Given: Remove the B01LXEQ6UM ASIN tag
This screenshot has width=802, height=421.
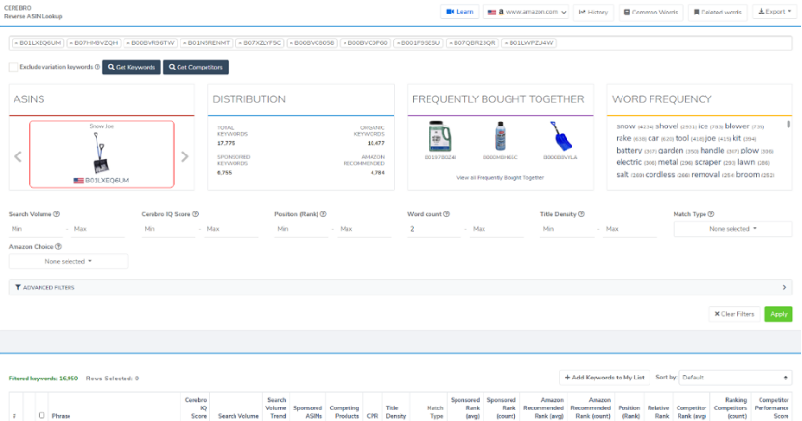Looking at the screenshot, I should [16, 43].
